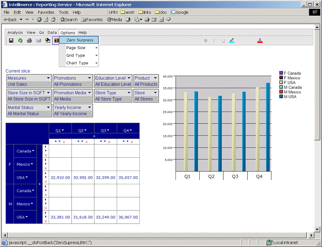Viewport: 322px width, 247px height.
Task: Click the email envelope icon in report toolbar
Action: point(39,41)
